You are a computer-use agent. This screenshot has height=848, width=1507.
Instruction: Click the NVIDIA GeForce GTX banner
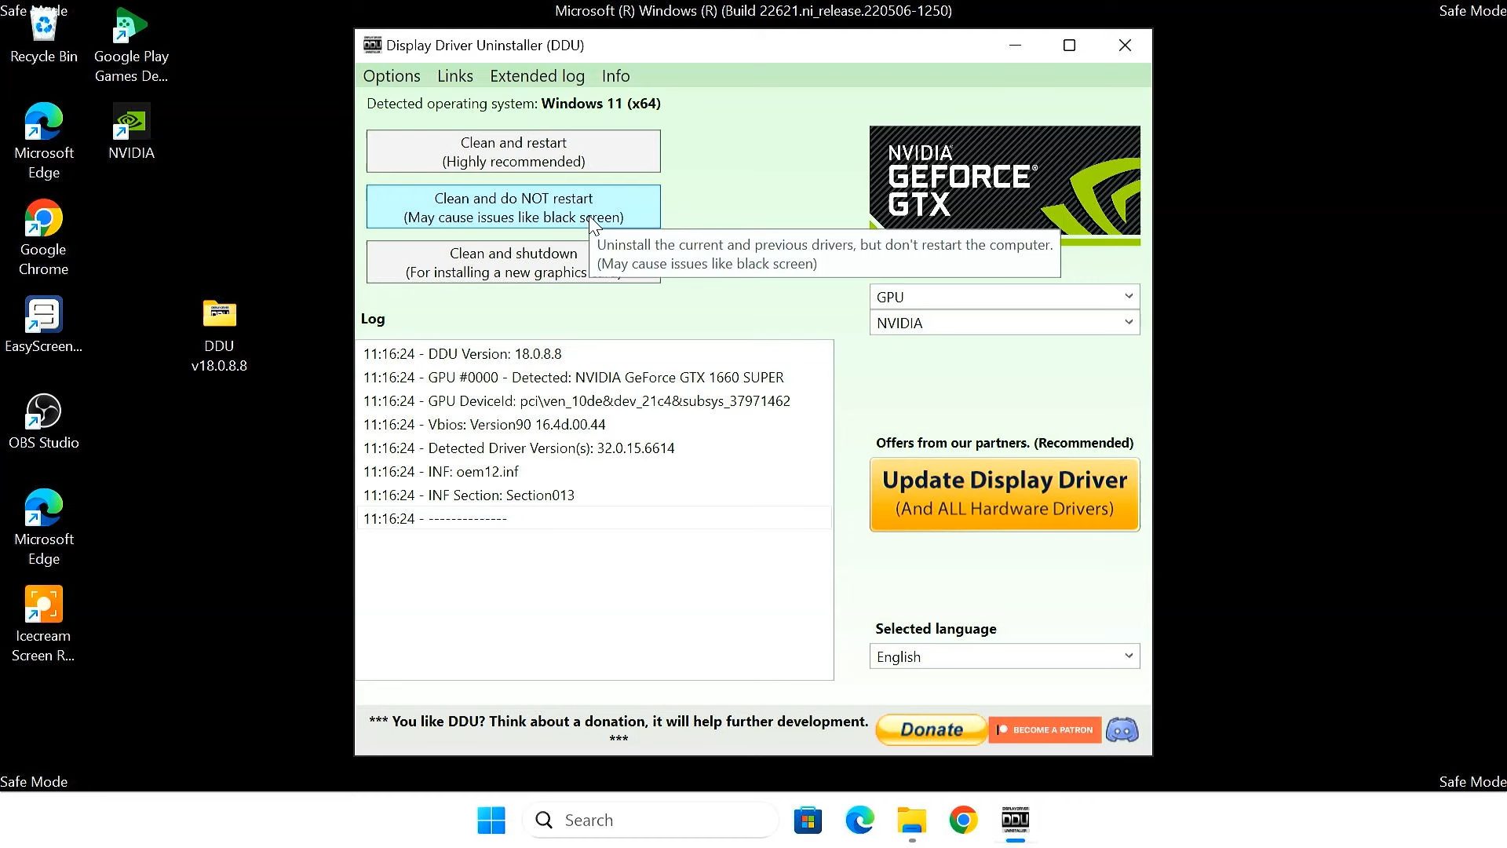pos(1005,185)
